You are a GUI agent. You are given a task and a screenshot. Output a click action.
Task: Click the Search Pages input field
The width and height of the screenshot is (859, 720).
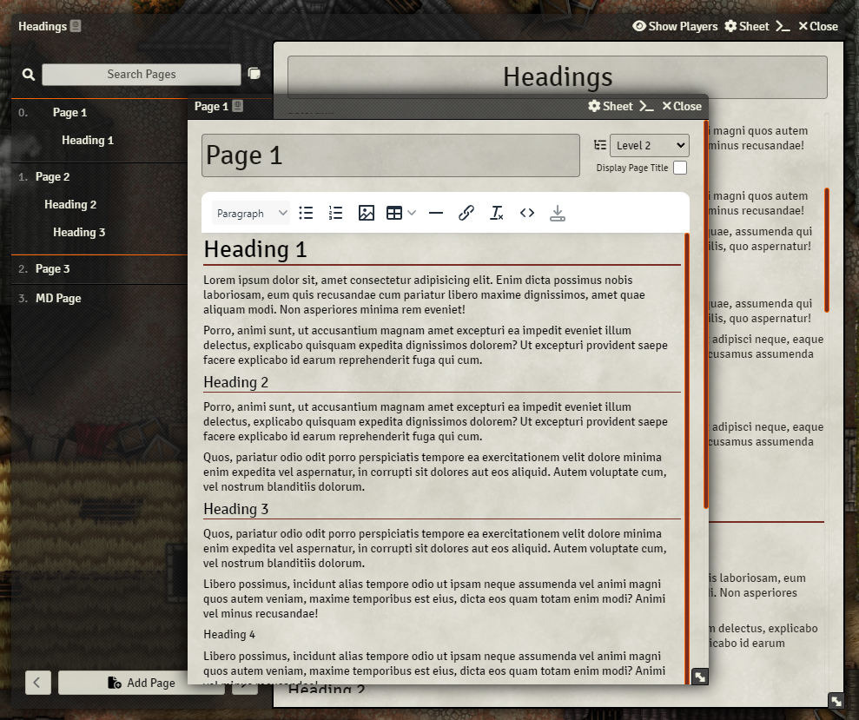pyautogui.click(x=141, y=74)
